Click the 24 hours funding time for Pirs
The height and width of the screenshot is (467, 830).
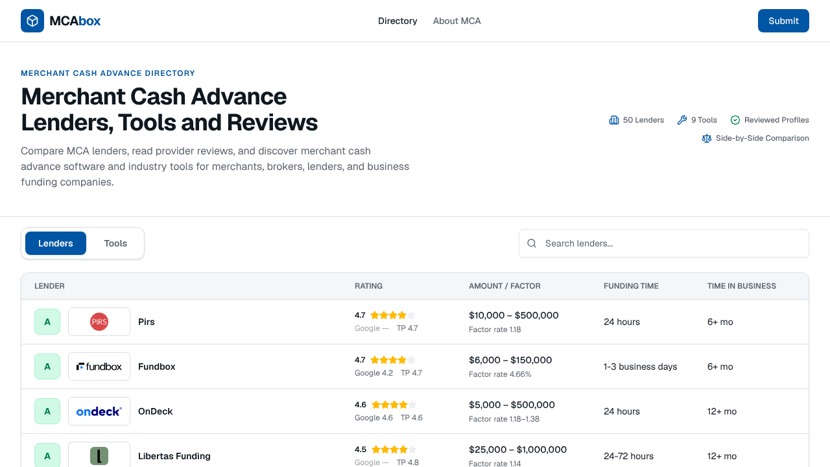(622, 322)
